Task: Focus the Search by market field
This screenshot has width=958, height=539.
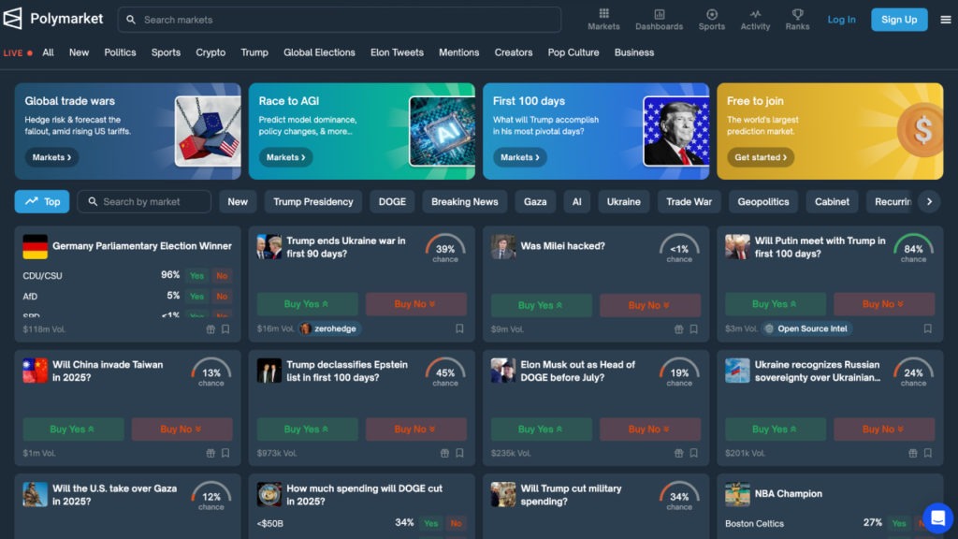Action: coord(145,201)
